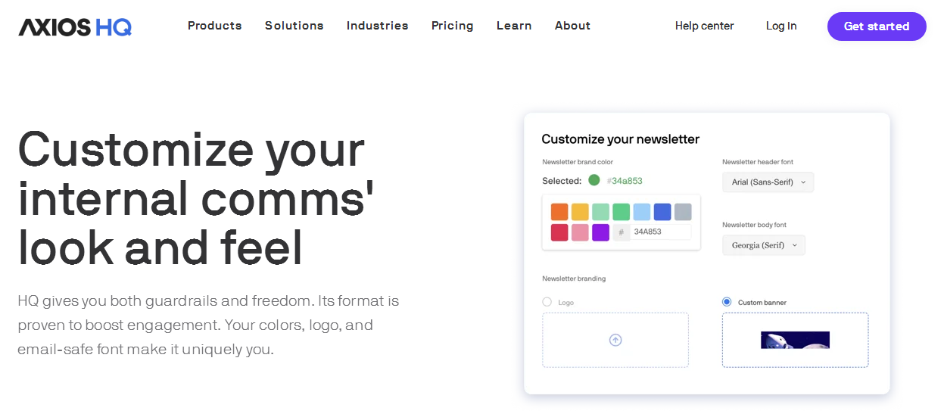944x417 pixels.
Task: Open the Solutions menu
Action: (294, 26)
